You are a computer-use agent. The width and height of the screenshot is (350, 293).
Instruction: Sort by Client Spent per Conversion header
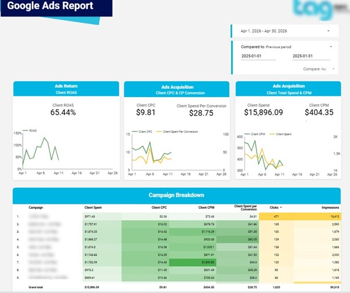[x=245, y=208]
